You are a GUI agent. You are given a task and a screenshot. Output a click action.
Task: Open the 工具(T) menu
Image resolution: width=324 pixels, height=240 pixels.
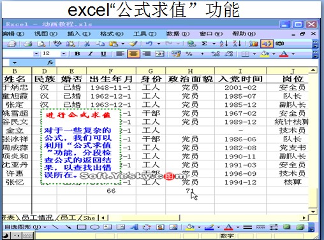click(145, 34)
